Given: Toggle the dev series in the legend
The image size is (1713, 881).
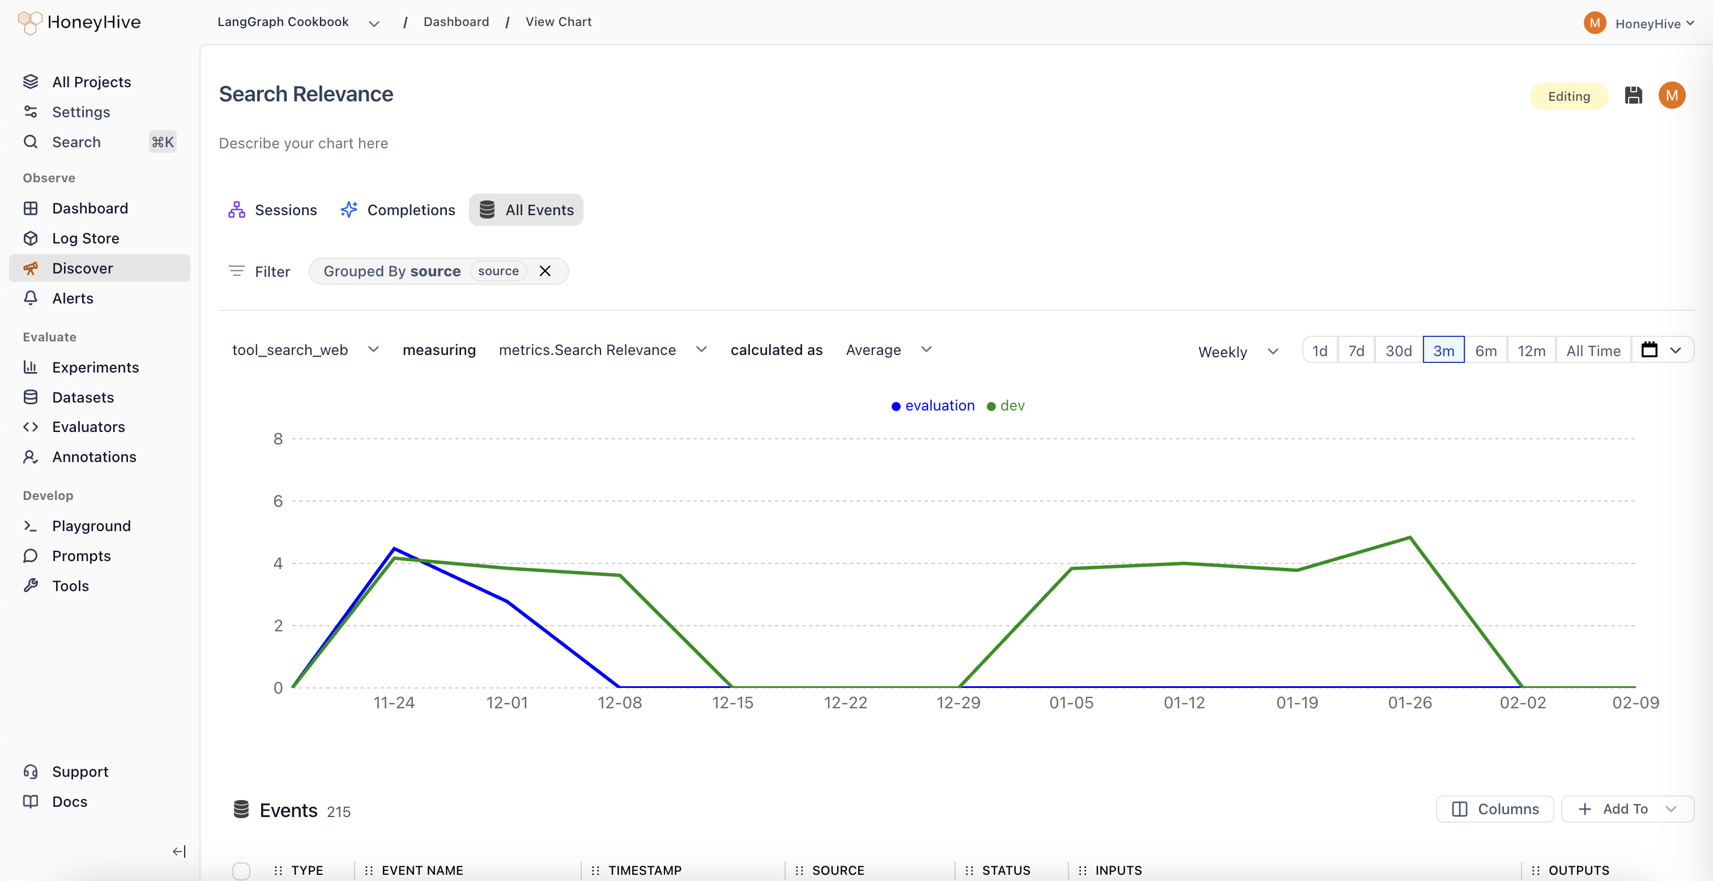Looking at the screenshot, I should (1005, 405).
